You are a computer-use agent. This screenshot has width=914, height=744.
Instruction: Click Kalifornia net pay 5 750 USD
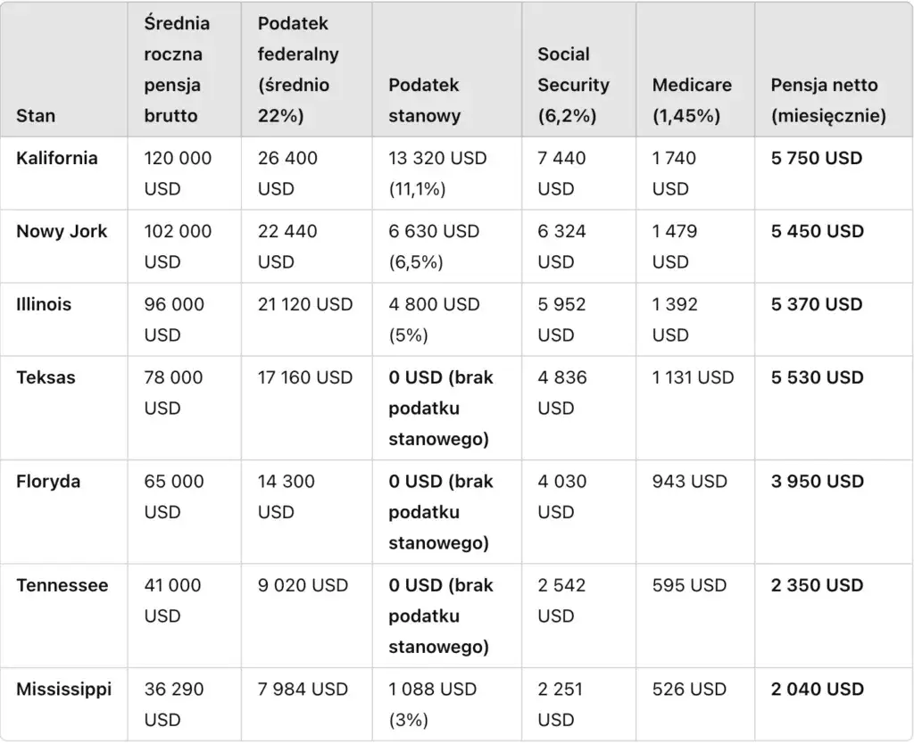point(817,158)
